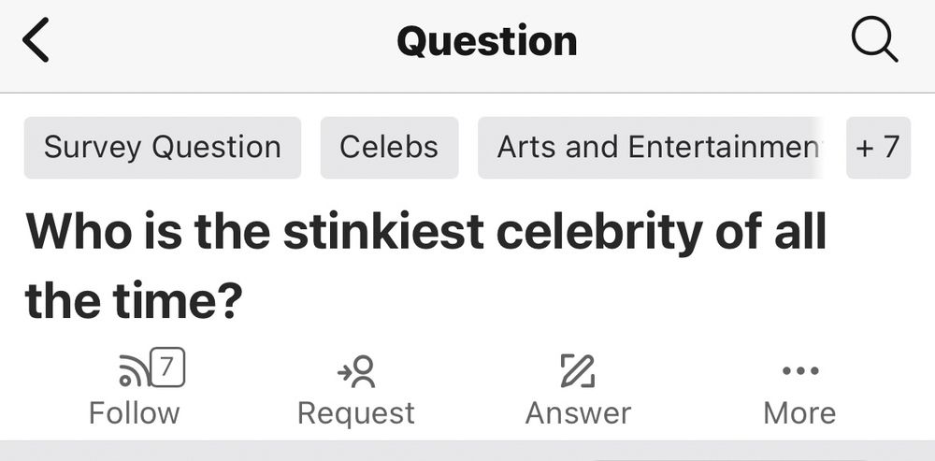Tap the Question header title

[x=486, y=41]
